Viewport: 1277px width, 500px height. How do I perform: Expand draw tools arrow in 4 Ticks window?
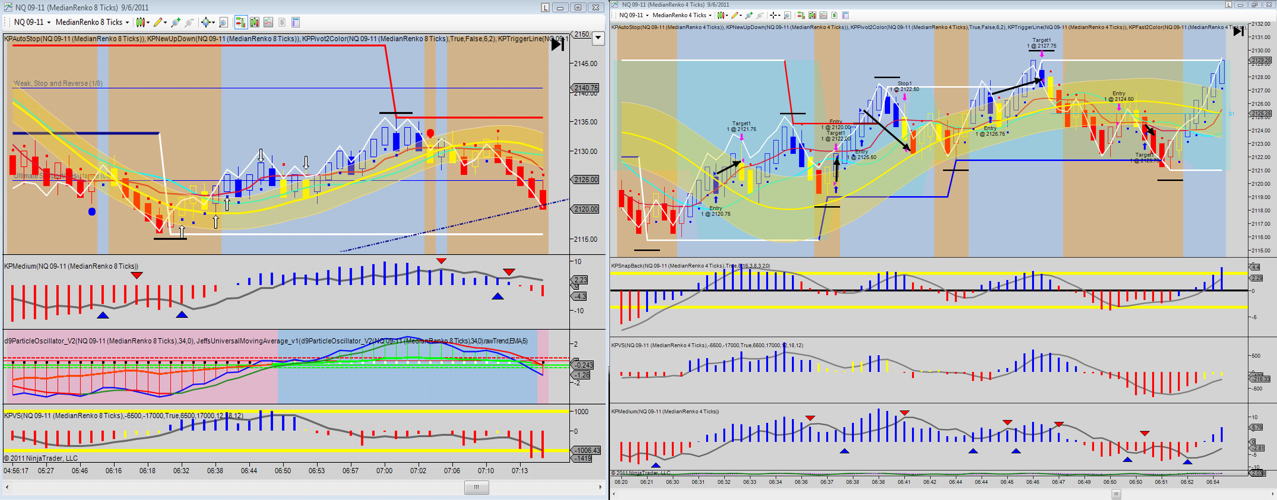pyautogui.click(x=741, y=15)
